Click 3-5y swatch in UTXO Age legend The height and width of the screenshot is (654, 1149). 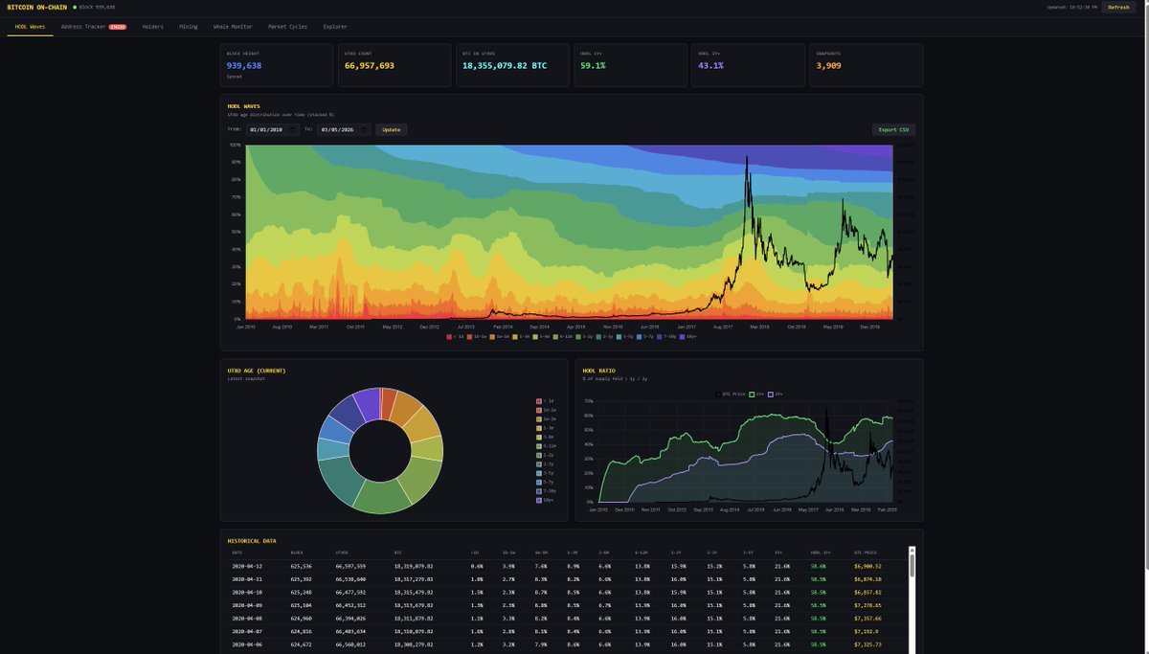pyautogui.click(x=539, y=473)
